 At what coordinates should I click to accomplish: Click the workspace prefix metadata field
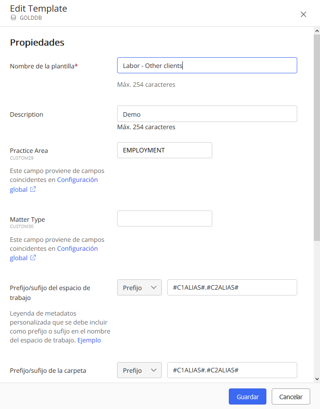(232, 287)
